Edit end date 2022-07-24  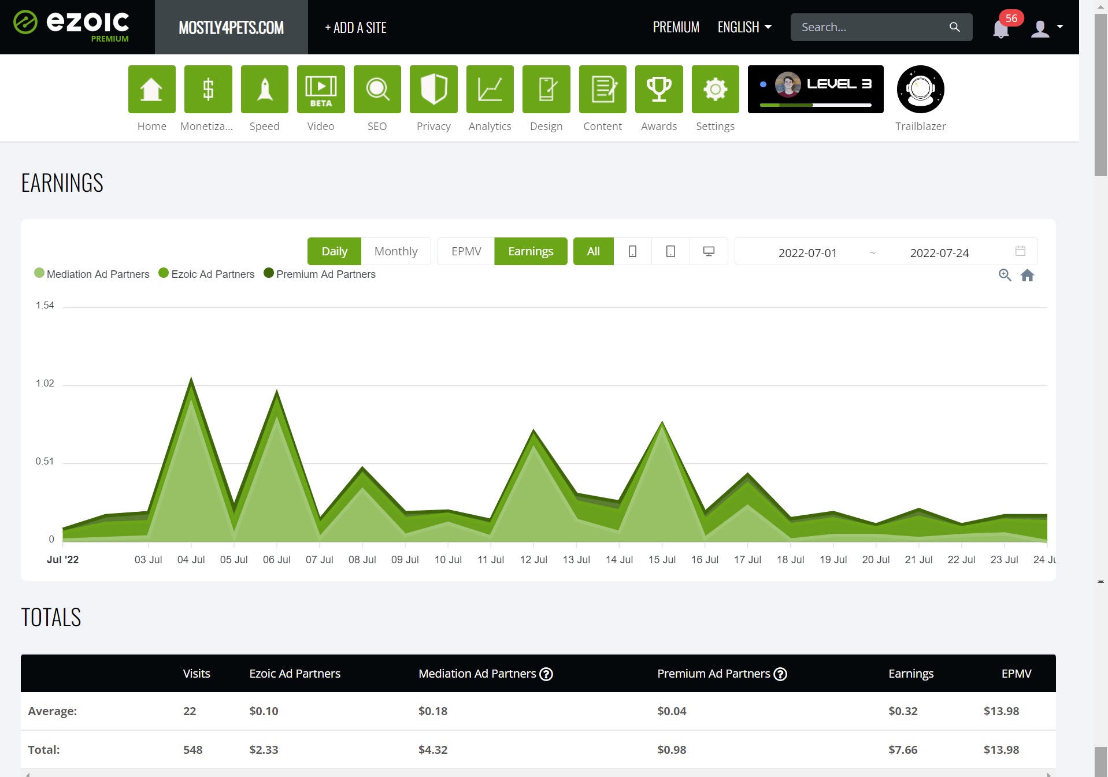939,252
